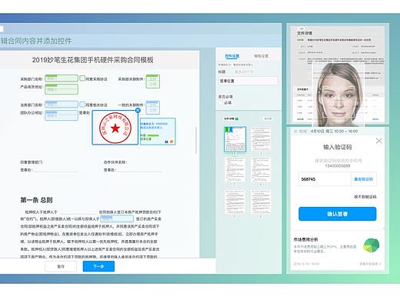Switch to the 模板设置 tab

(x=261, y=56)
